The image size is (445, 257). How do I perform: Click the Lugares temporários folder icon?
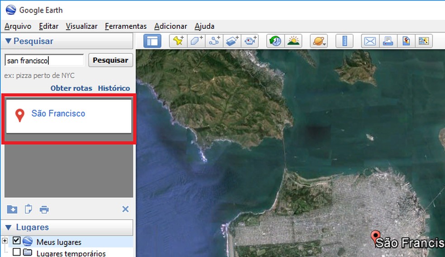tap(28, 252)
